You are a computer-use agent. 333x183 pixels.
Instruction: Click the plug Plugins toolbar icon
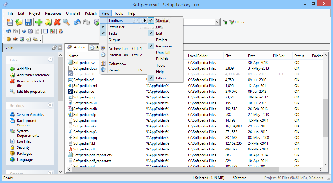35,39
